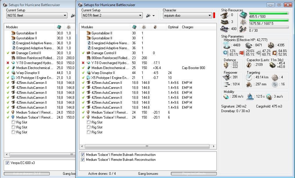
Task: Click max velocity icon showing 206 m/s
Action: click(x=226, y=96)
